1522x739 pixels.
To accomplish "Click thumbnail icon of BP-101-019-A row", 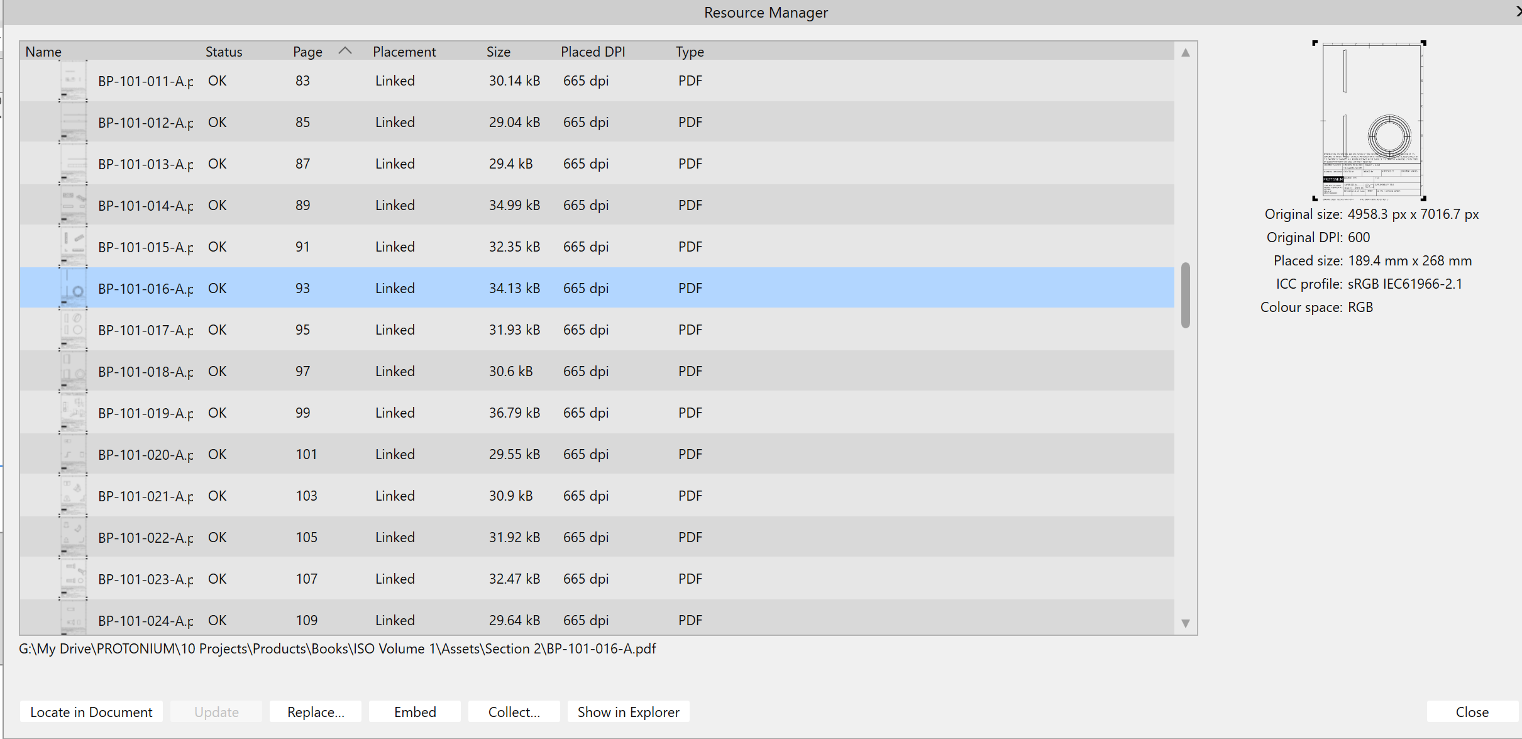I will 73,413.
